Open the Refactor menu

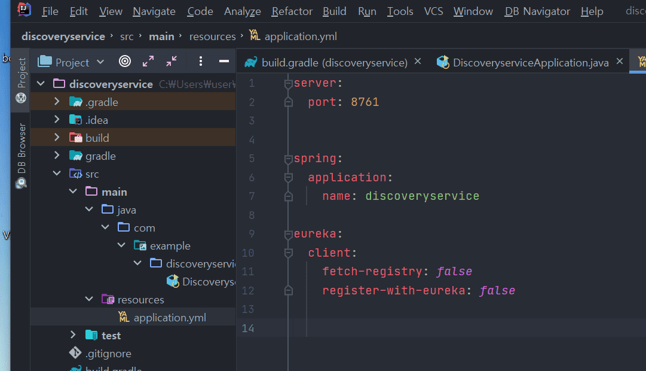(292, 11)
